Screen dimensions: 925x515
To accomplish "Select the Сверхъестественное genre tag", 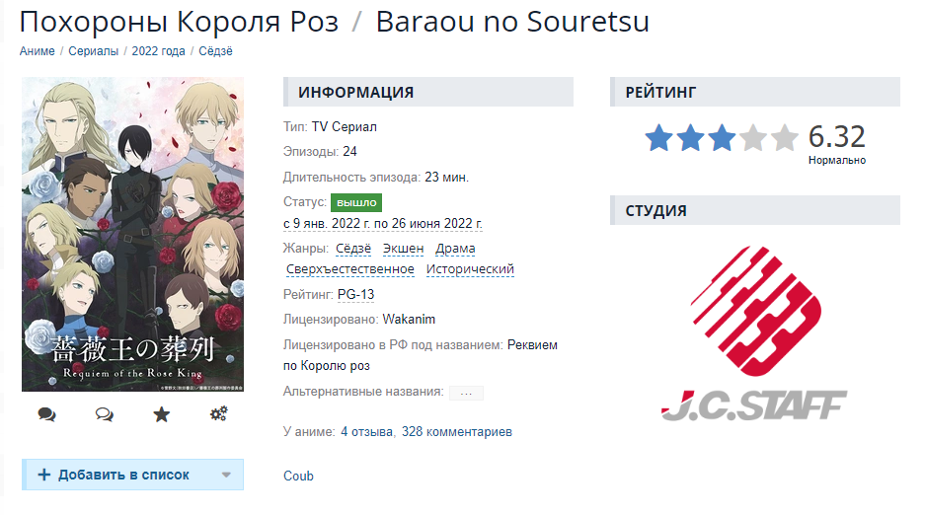I will coord(350,269).
